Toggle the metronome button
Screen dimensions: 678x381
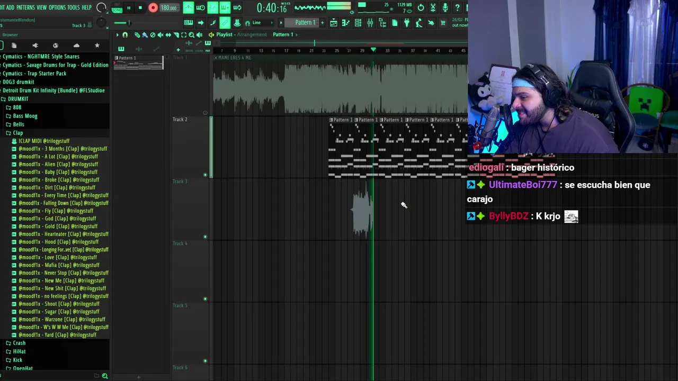(x=189, y=7)
